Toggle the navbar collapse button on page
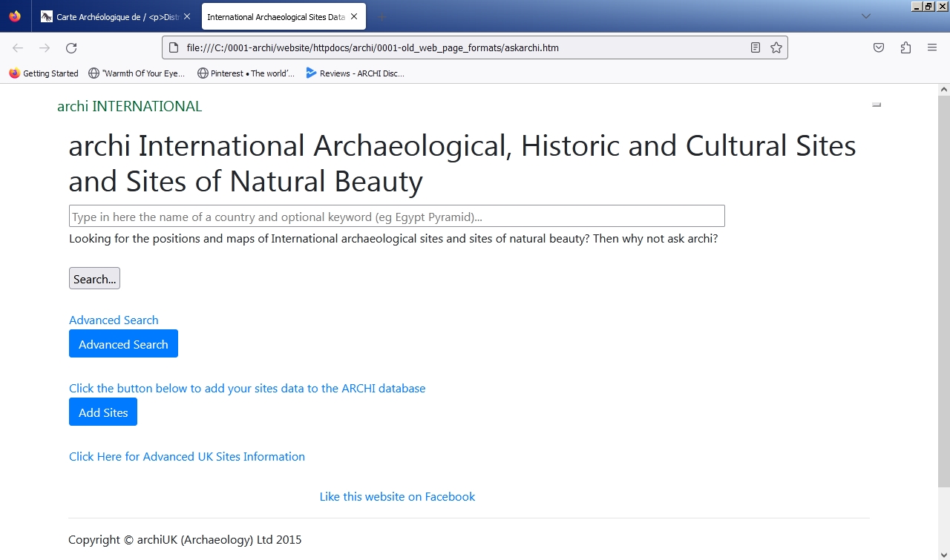This screenshot has height=560, width=950. tap(876, 105)
